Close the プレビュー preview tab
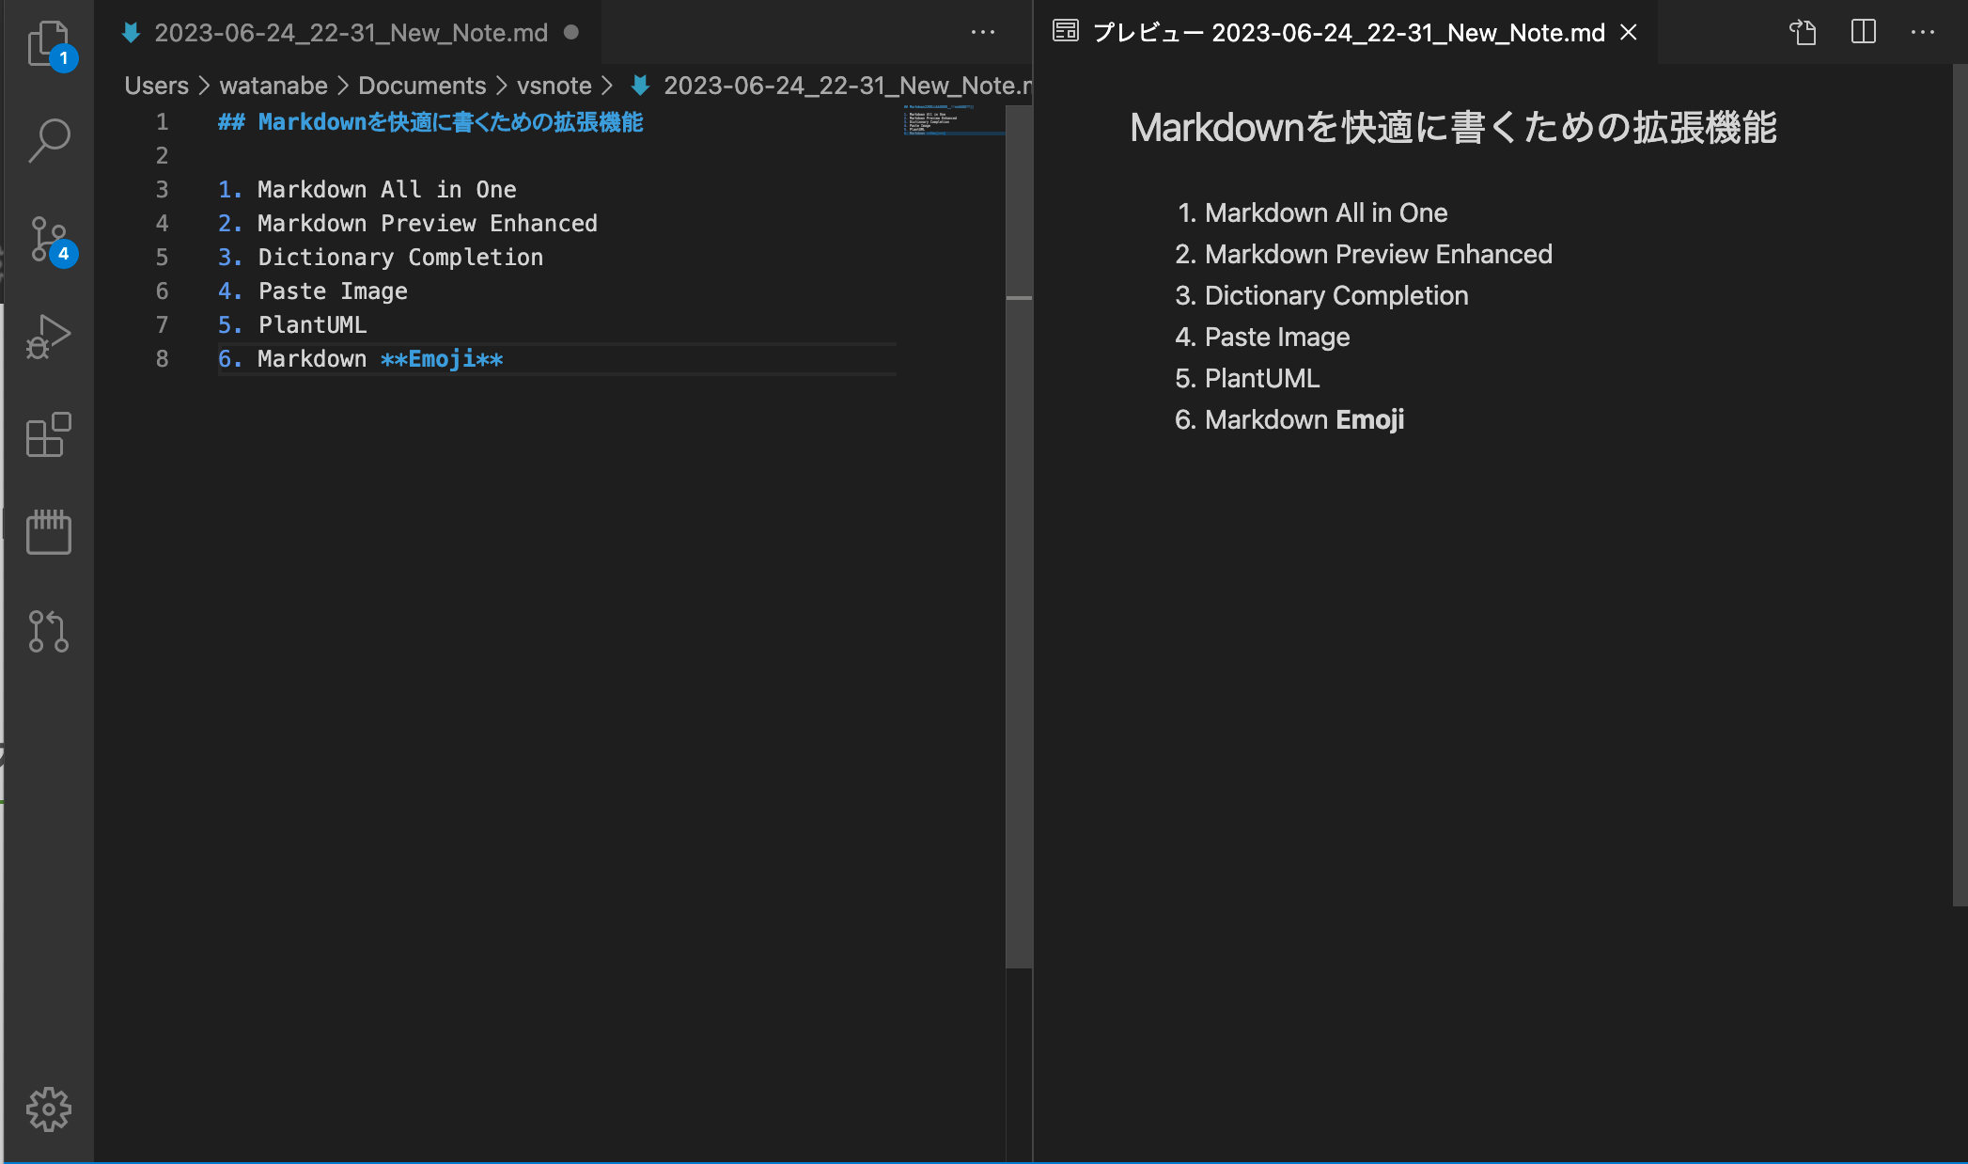 1629,33
